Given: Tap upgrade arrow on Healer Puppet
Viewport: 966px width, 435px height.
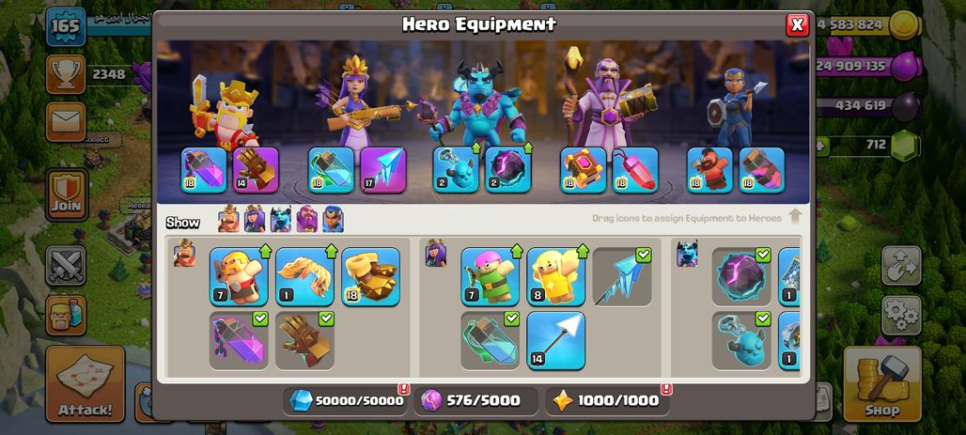Looking at the screenshot, I should 583,251.
